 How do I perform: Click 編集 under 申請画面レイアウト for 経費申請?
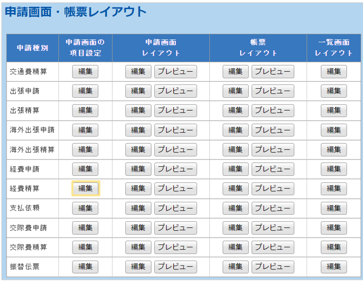click(138, 169)
